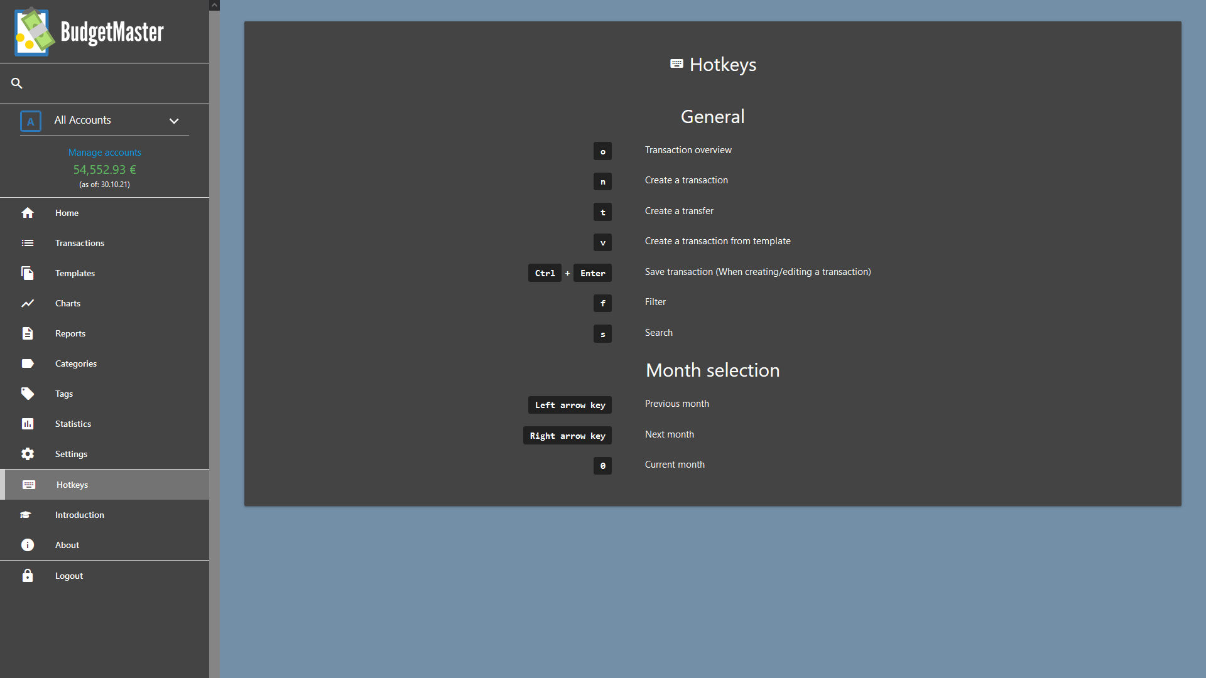Click the All Accounts 'A' account icon
The image size is (1206, 678).
pyautogui.click(x=31, y=121)
